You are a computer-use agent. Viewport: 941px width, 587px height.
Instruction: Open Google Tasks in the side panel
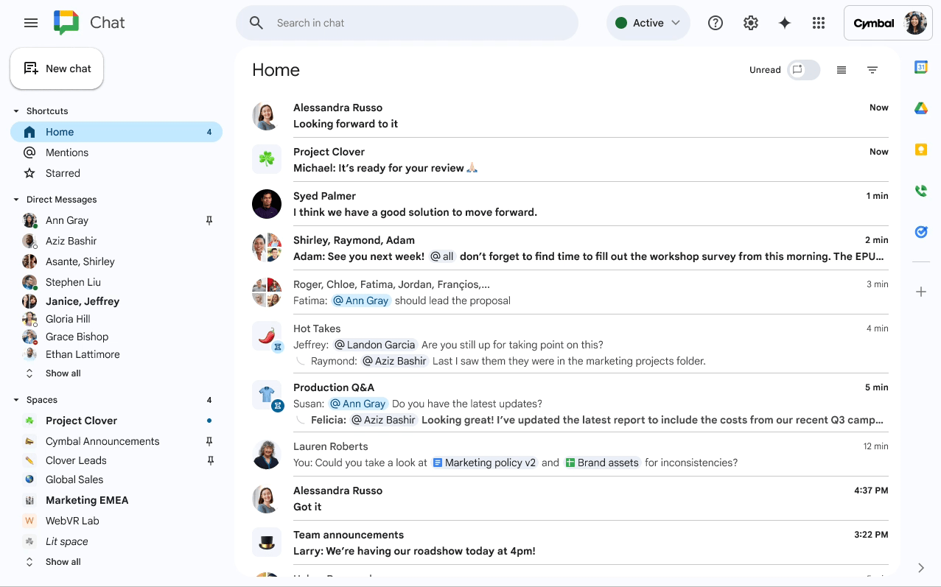pos(921,231)
